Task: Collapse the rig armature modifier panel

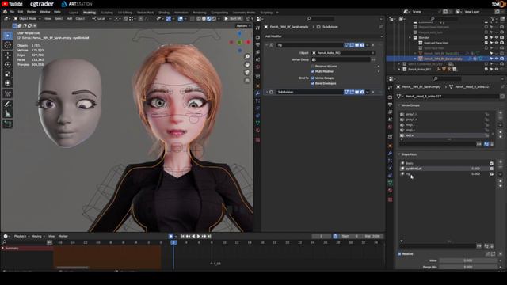Action: click(267, 45)
